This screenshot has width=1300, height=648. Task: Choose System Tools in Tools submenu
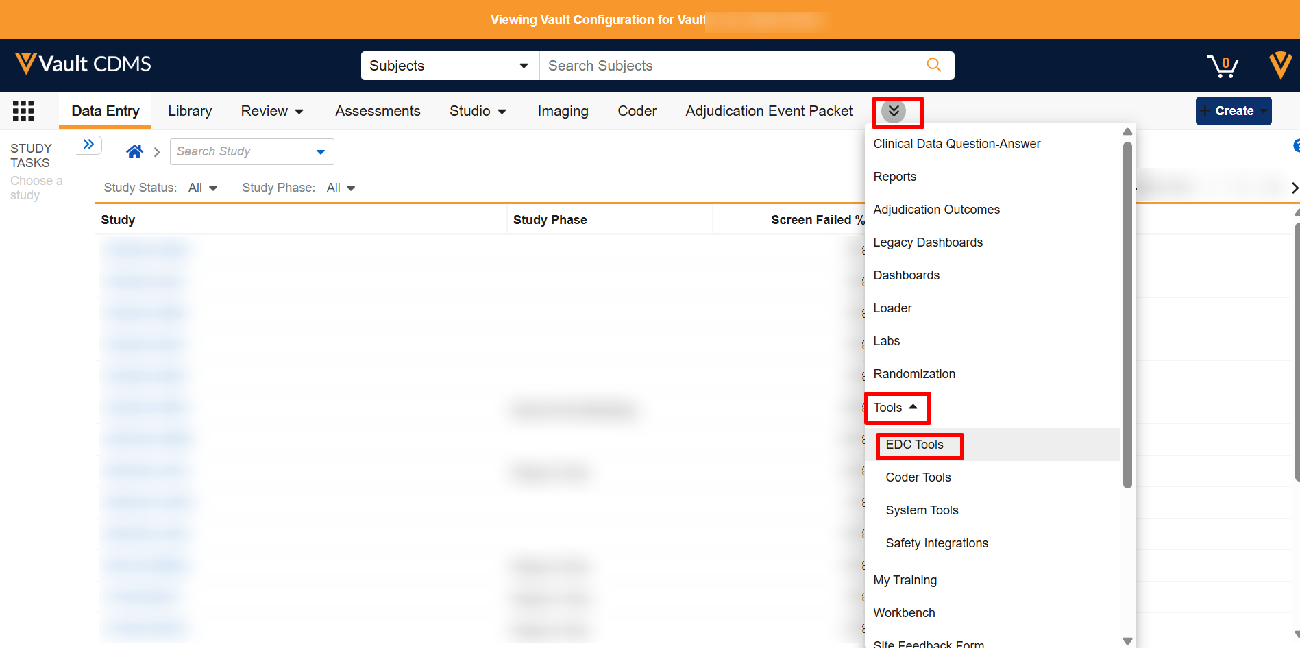[x=922, y=510]
